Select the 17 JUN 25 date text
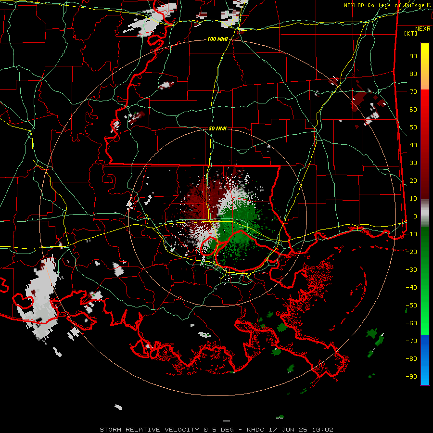The height and width of the screenshot is (433, 433). pos(289,430)
